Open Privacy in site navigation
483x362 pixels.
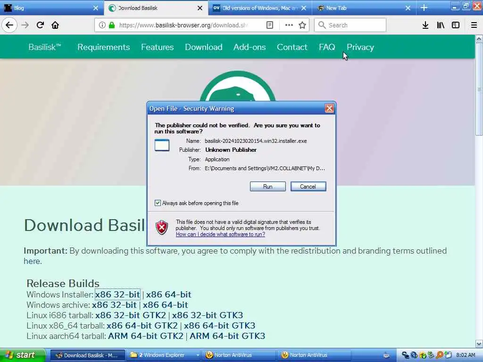coord(360,47)
